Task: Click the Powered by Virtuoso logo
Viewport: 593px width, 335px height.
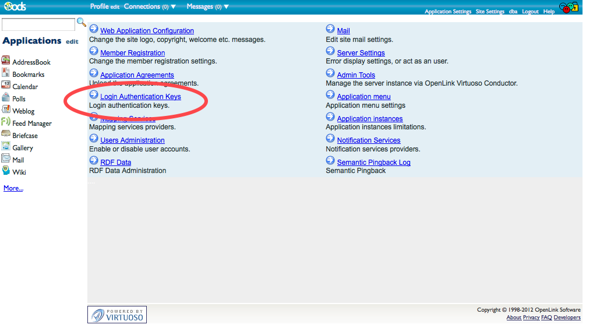Action: [x=117, y=315]
